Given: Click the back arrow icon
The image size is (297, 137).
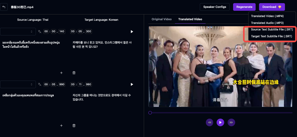Looking at the screenshot, I should [4, 7].
